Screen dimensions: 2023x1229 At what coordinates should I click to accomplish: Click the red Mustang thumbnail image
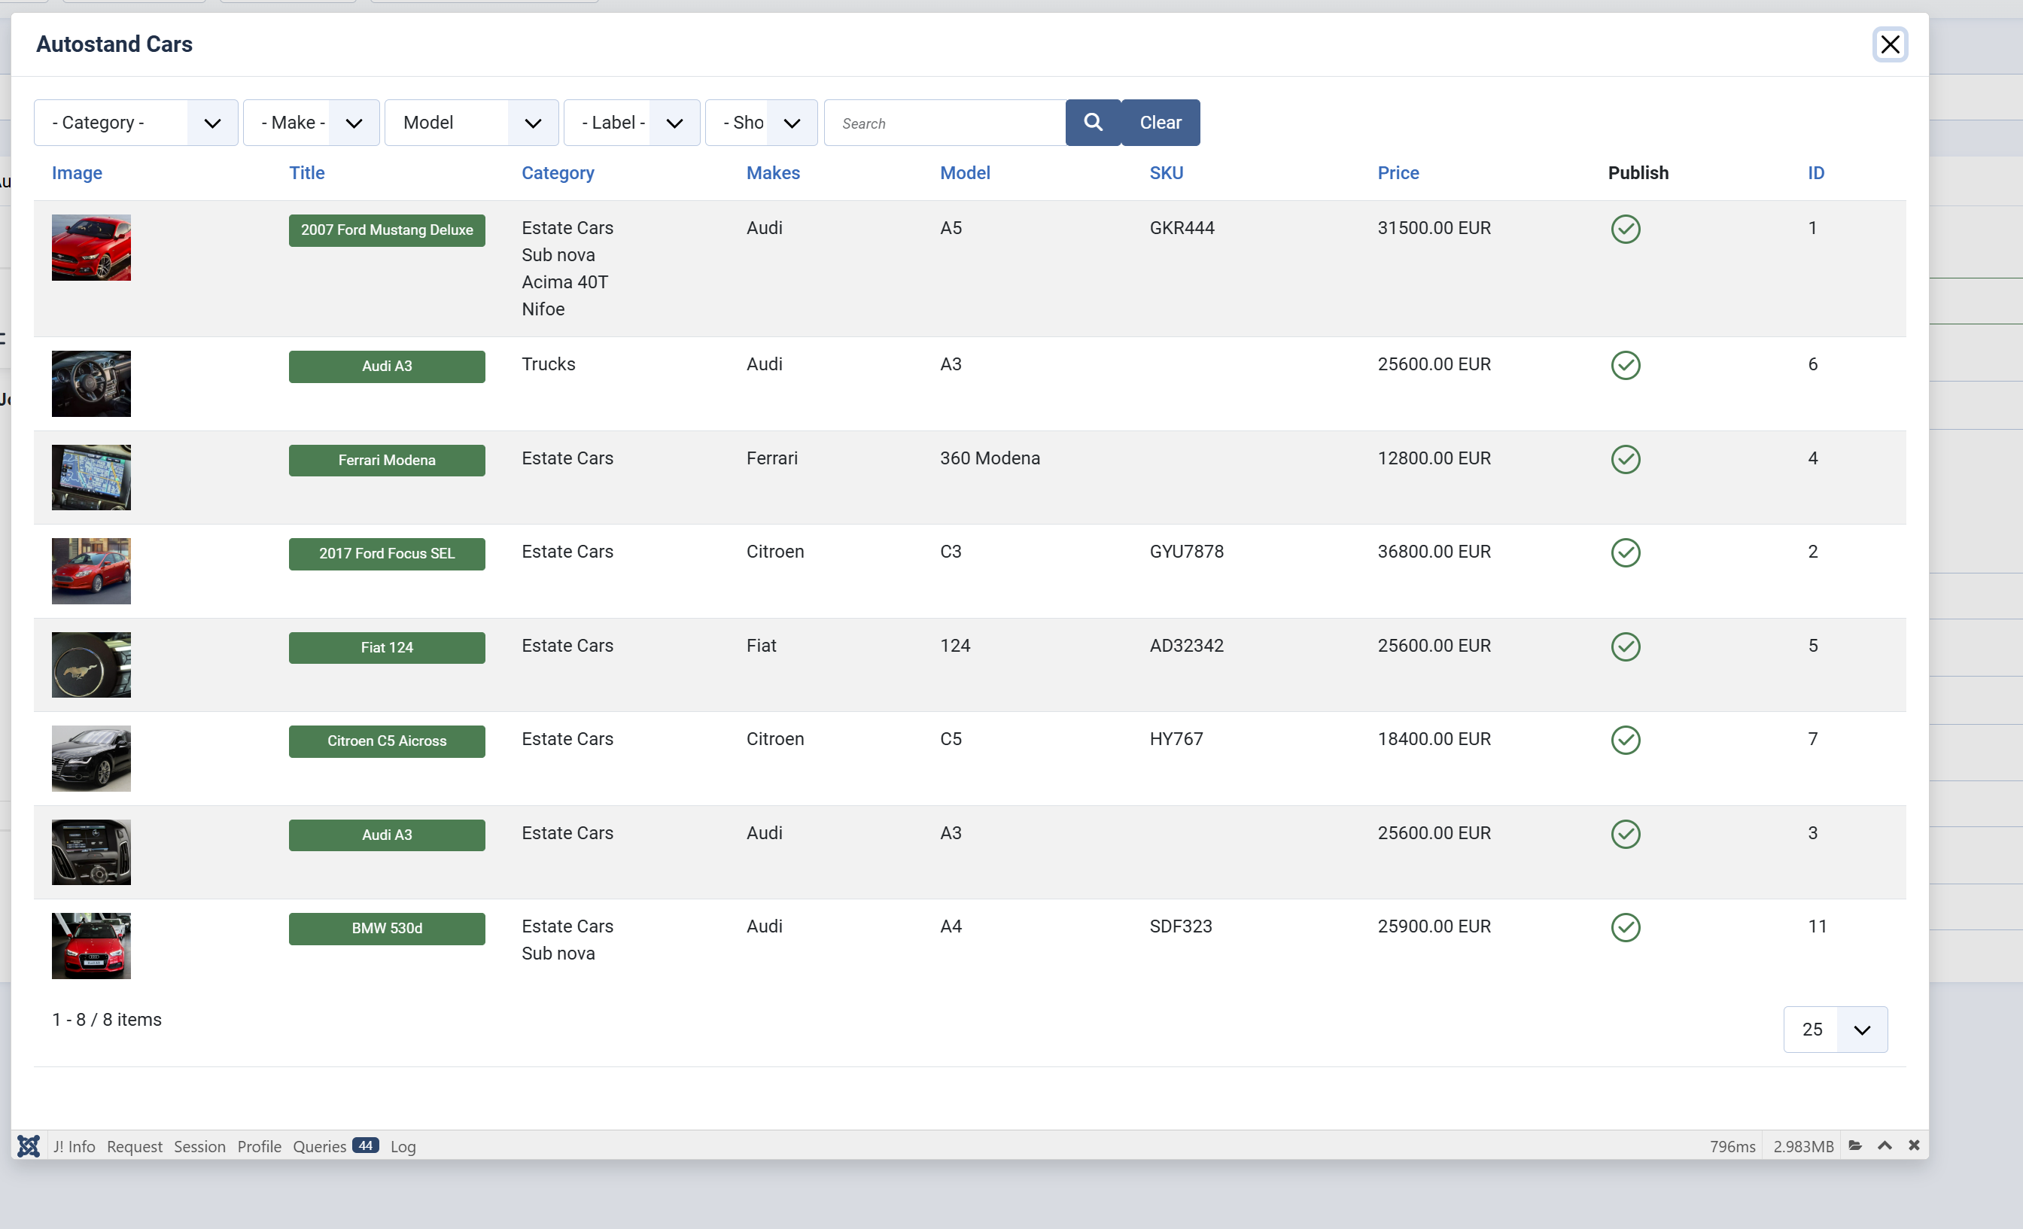click(x=91, y=247)
